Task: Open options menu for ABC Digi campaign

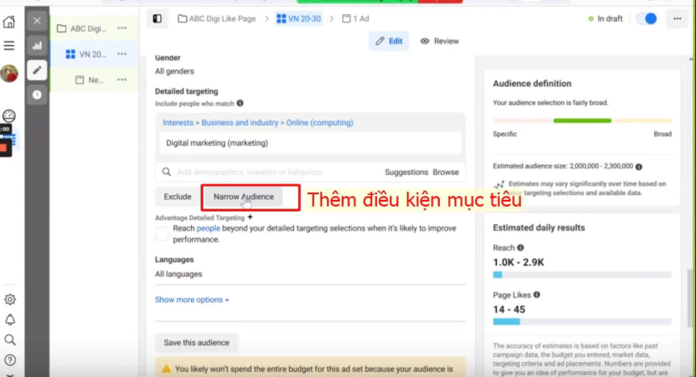Action: coord(122,28)
